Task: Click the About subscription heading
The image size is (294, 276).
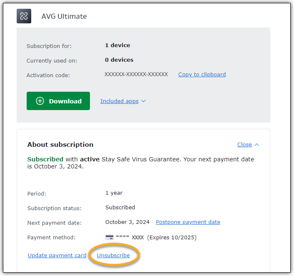Action: (x=60, y=145)
